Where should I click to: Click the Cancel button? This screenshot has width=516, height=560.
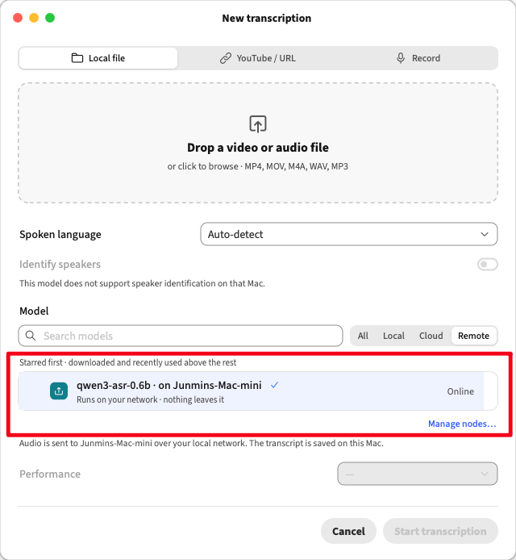348,531
